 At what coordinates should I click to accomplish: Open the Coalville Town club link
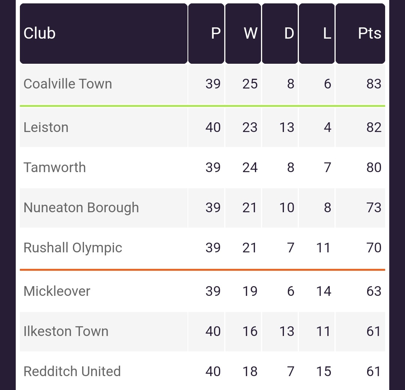click(67, 84)
